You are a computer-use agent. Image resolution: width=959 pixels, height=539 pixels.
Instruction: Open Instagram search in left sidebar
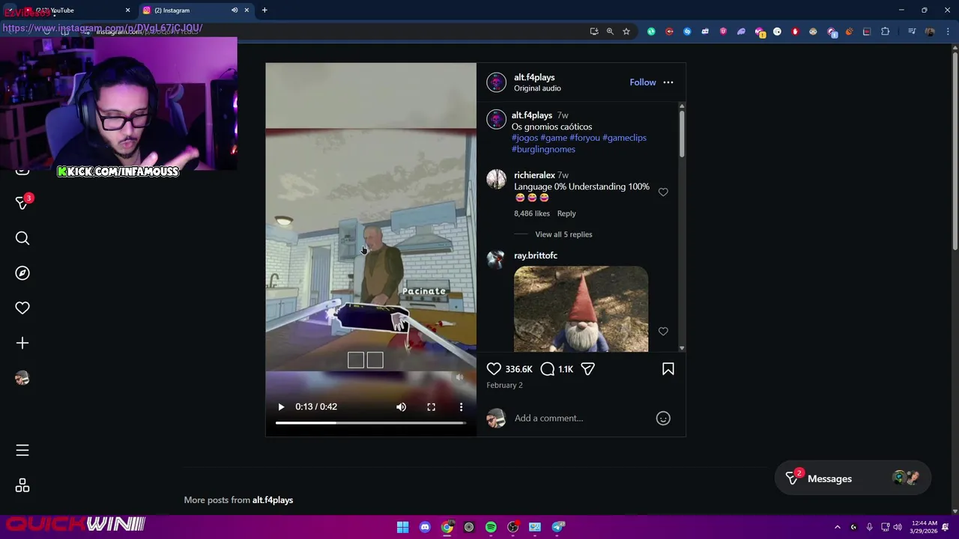22,238
